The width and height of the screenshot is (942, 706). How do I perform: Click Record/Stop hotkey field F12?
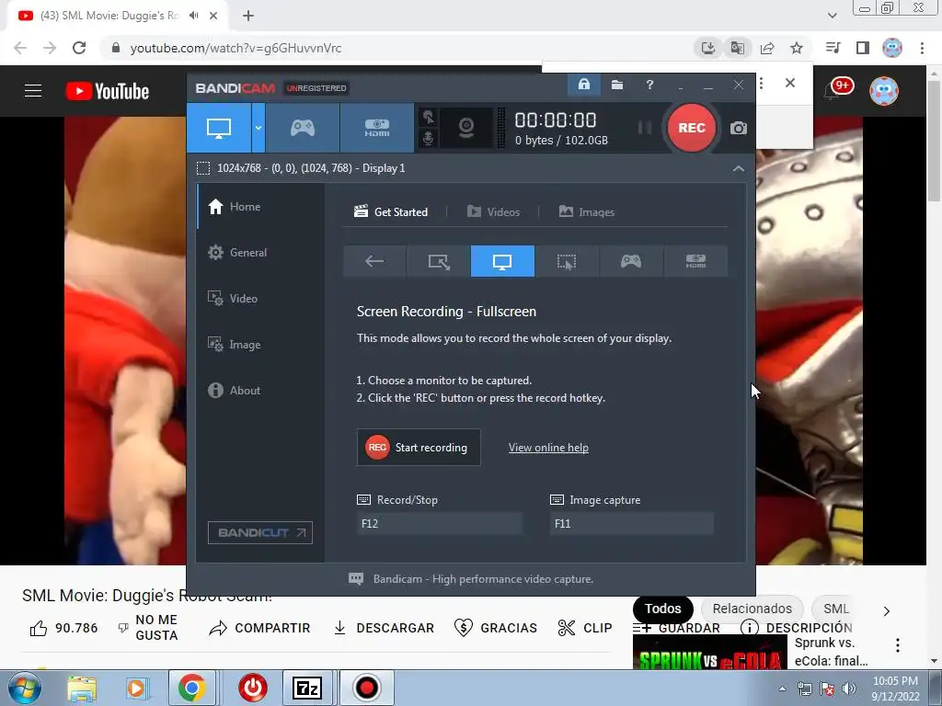click(439, 523)
